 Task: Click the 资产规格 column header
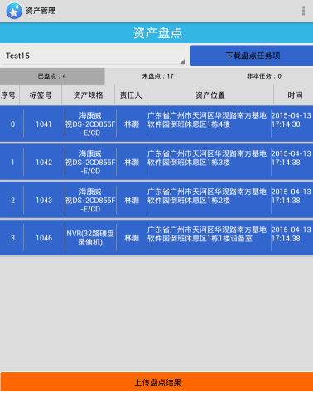pyautogui.click(x=88, y=95)
